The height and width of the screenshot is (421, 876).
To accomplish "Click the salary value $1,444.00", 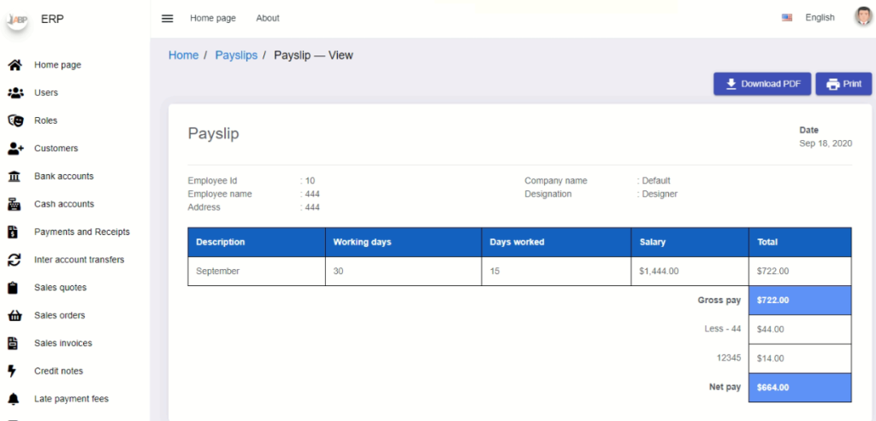I will pos(660,272).
